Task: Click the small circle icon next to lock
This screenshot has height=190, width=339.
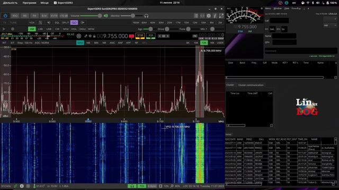Action: [90, 36]
